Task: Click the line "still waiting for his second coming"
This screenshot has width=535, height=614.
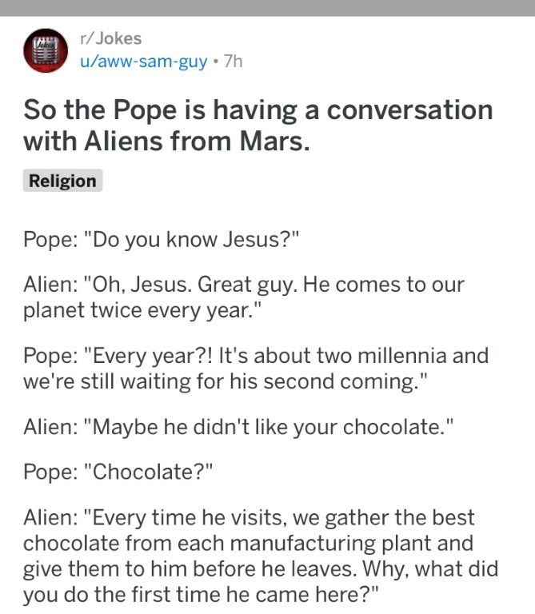Action: 226,381
